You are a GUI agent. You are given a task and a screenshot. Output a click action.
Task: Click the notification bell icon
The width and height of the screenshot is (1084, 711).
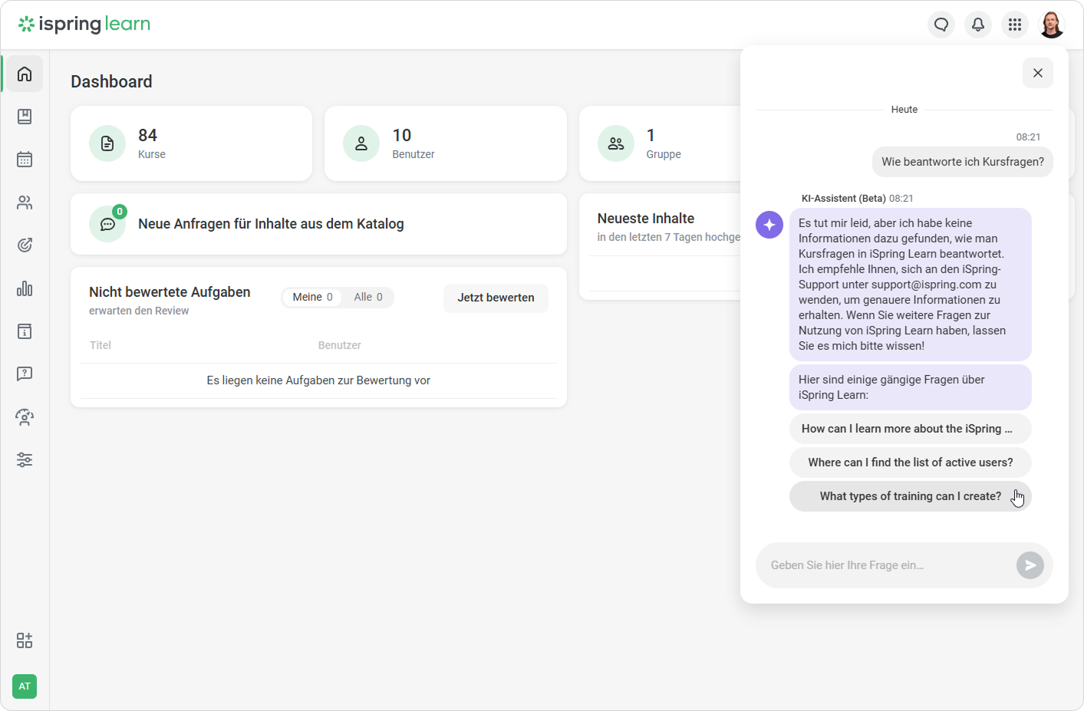(978, 25)
